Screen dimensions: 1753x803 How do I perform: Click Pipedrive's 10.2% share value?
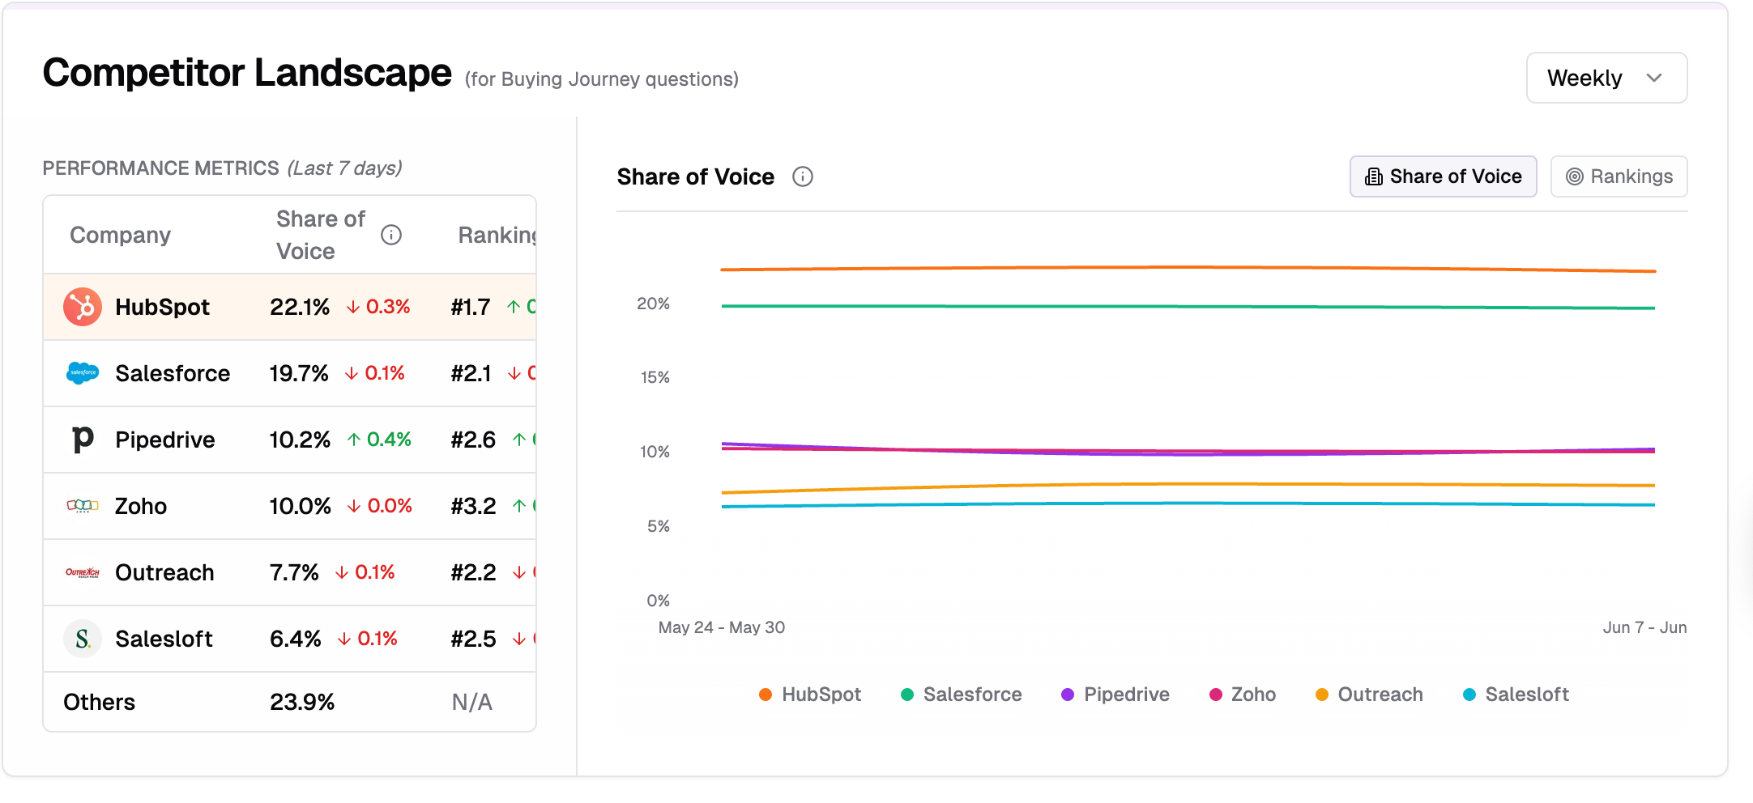click(x=300, y=440)
